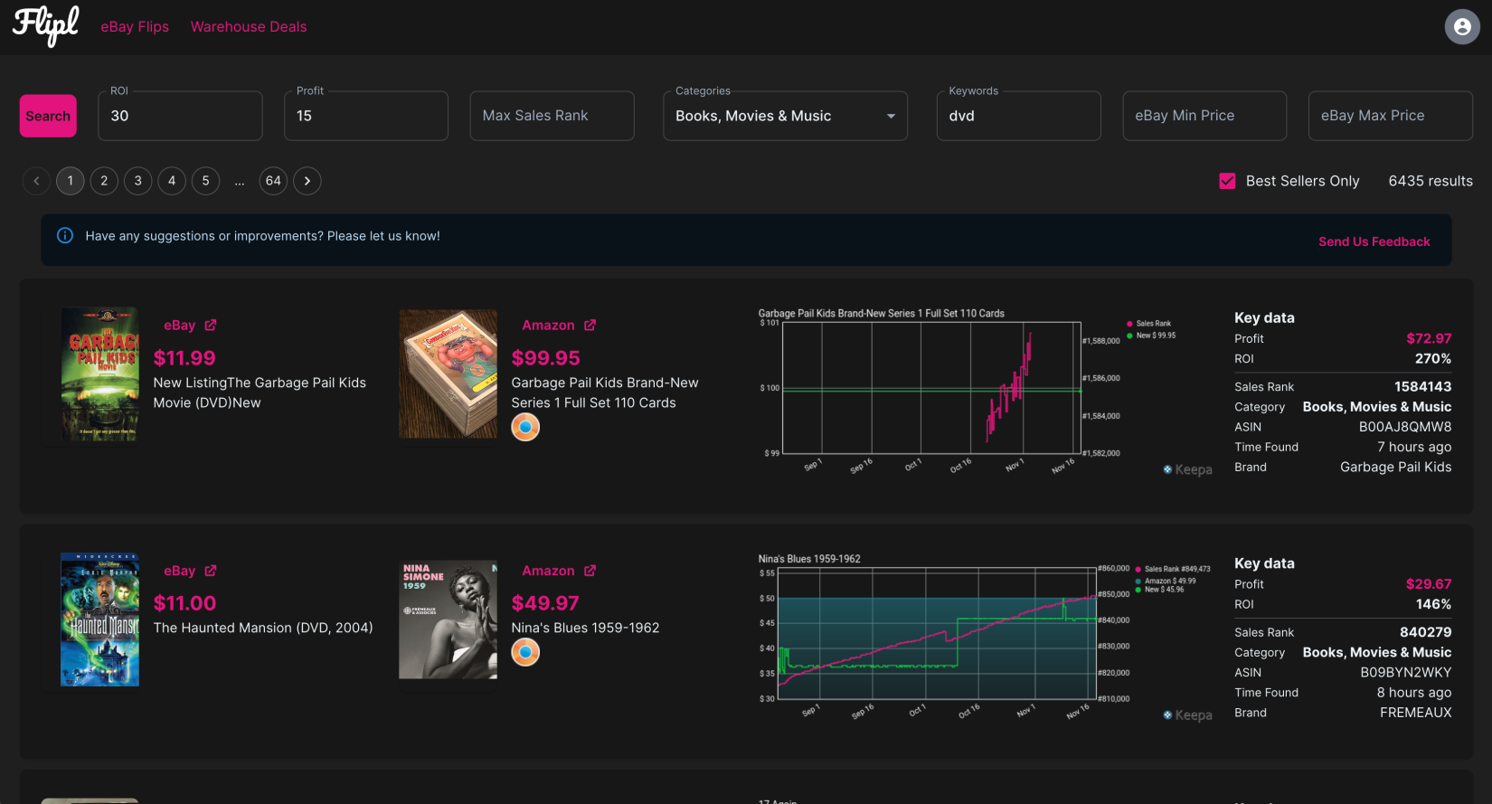Click the 146% ROI value
The width and height of the screenshot is (1492, 804).
pyautogui.click(x=1433, y=604)
